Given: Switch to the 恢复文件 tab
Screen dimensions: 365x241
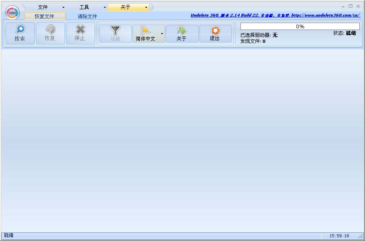Looking at the screenshot, I should pyautogui.click(x=45, y=17).
